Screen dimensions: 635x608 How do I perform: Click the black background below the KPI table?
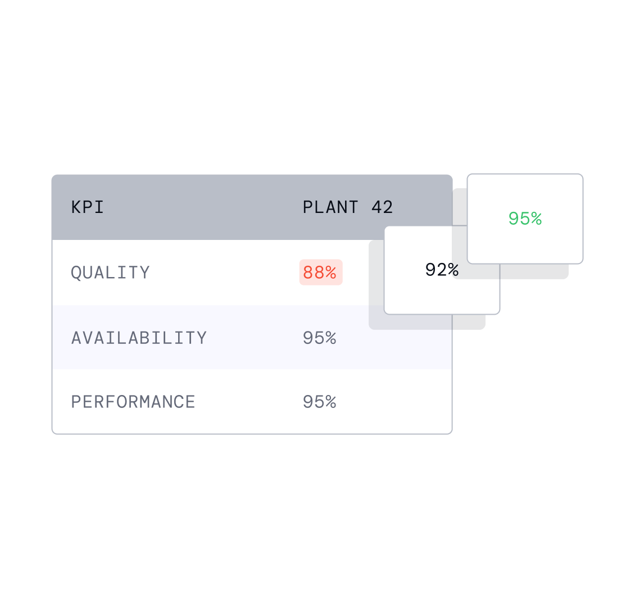click(x=253, y=506)
